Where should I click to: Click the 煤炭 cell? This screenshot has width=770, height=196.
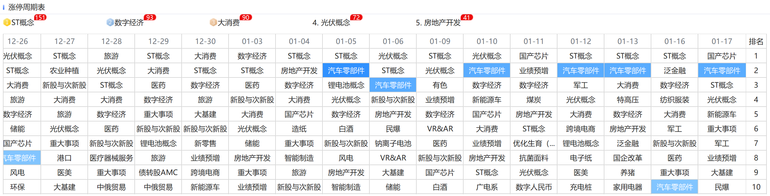(534, 100)
